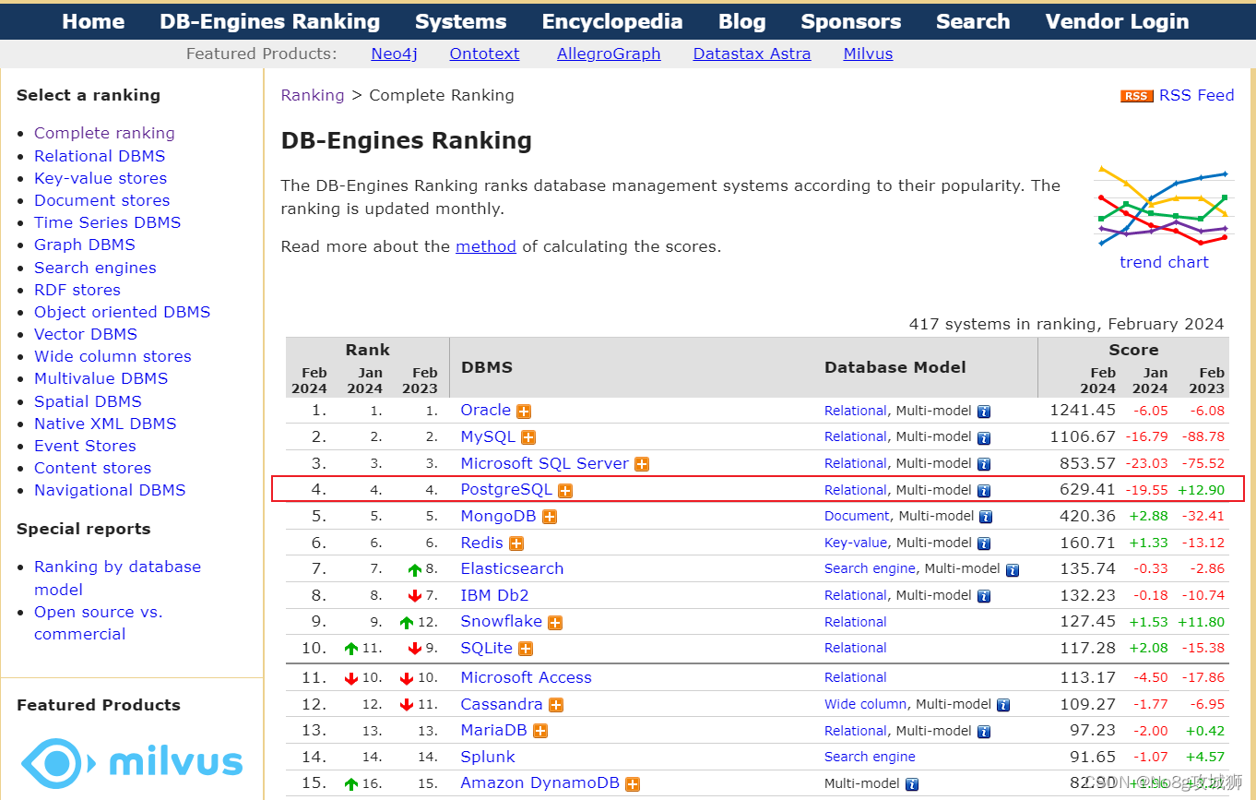Click the orange RSS icon
1256x800 pixels.
(1137, 96)
